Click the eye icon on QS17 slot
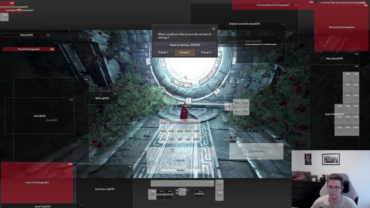 [340, 106]
